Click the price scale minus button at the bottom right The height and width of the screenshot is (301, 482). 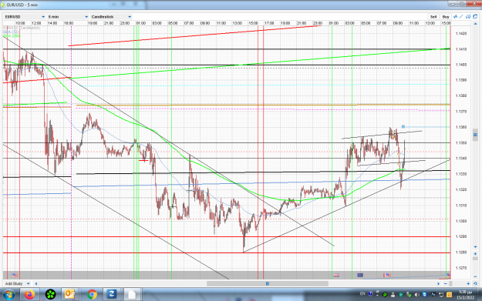click(x=475, y=277)
